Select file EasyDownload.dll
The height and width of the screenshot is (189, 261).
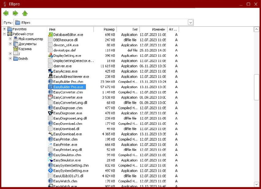coord(66,129)
